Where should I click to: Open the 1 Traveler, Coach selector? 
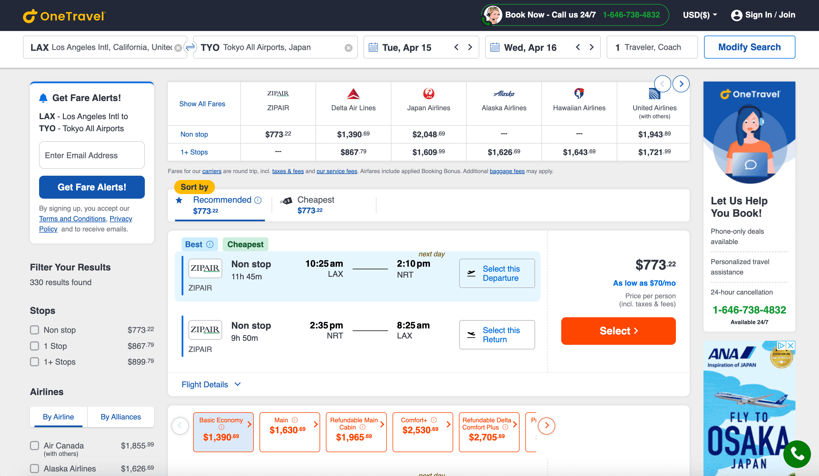tap(652, 47)
